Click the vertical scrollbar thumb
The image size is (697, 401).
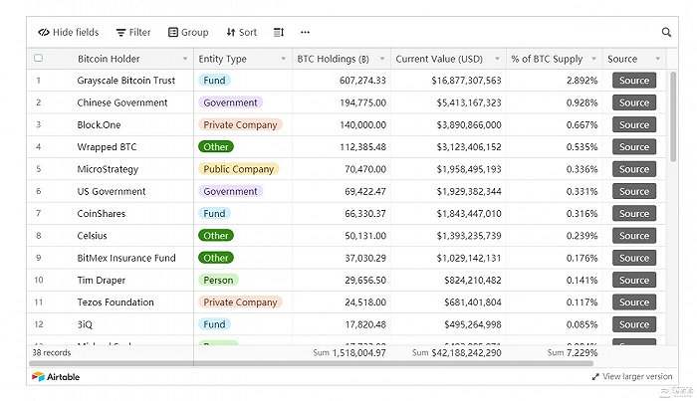click(x=673, y=116)
